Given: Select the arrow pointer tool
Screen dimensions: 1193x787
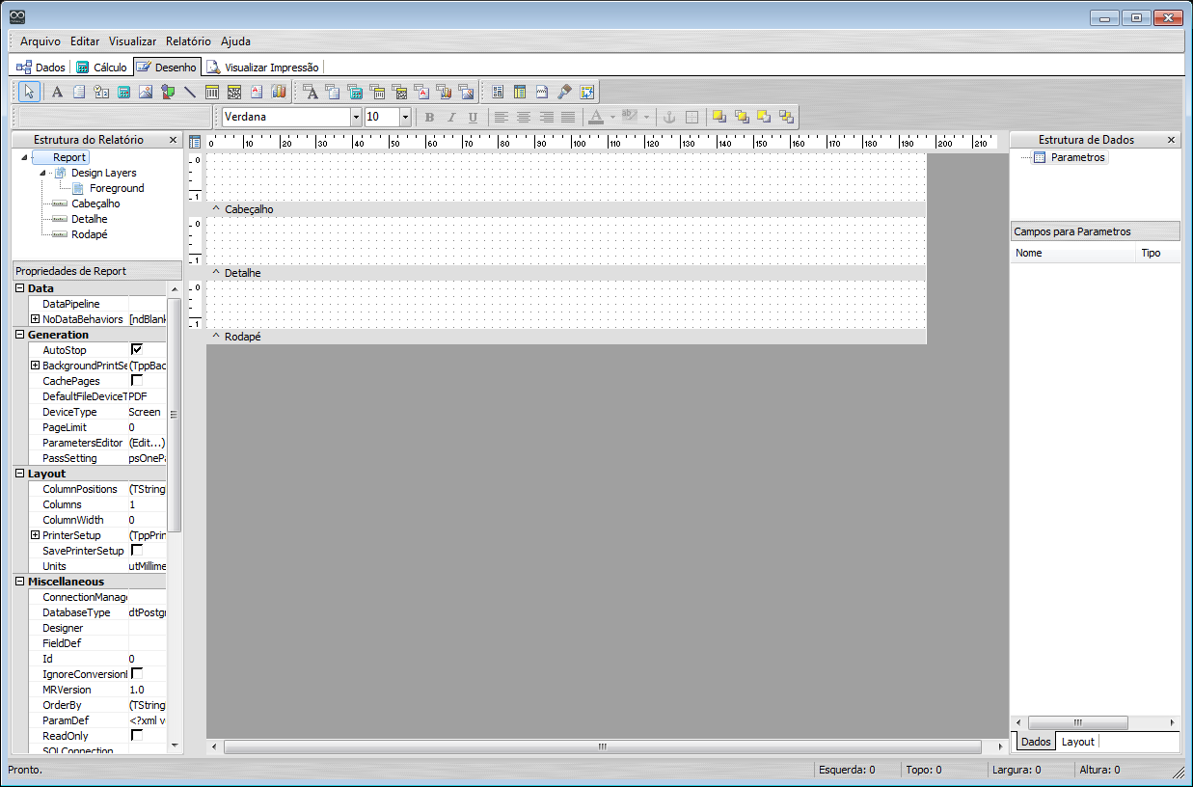Looking at the screenshot, I should 29,92.
